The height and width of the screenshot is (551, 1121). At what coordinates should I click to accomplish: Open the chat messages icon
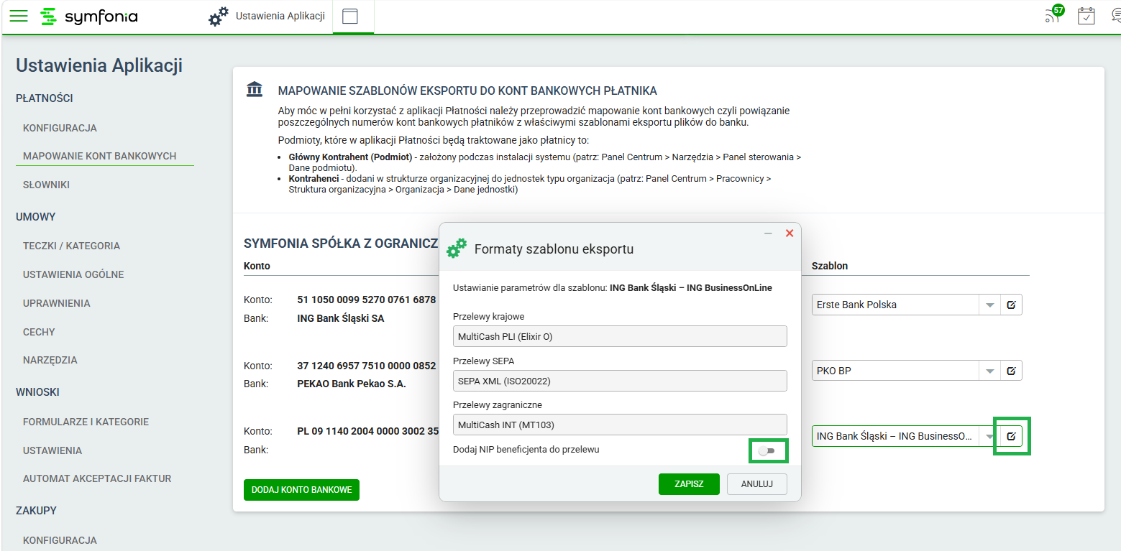(x=1116, y=16)
